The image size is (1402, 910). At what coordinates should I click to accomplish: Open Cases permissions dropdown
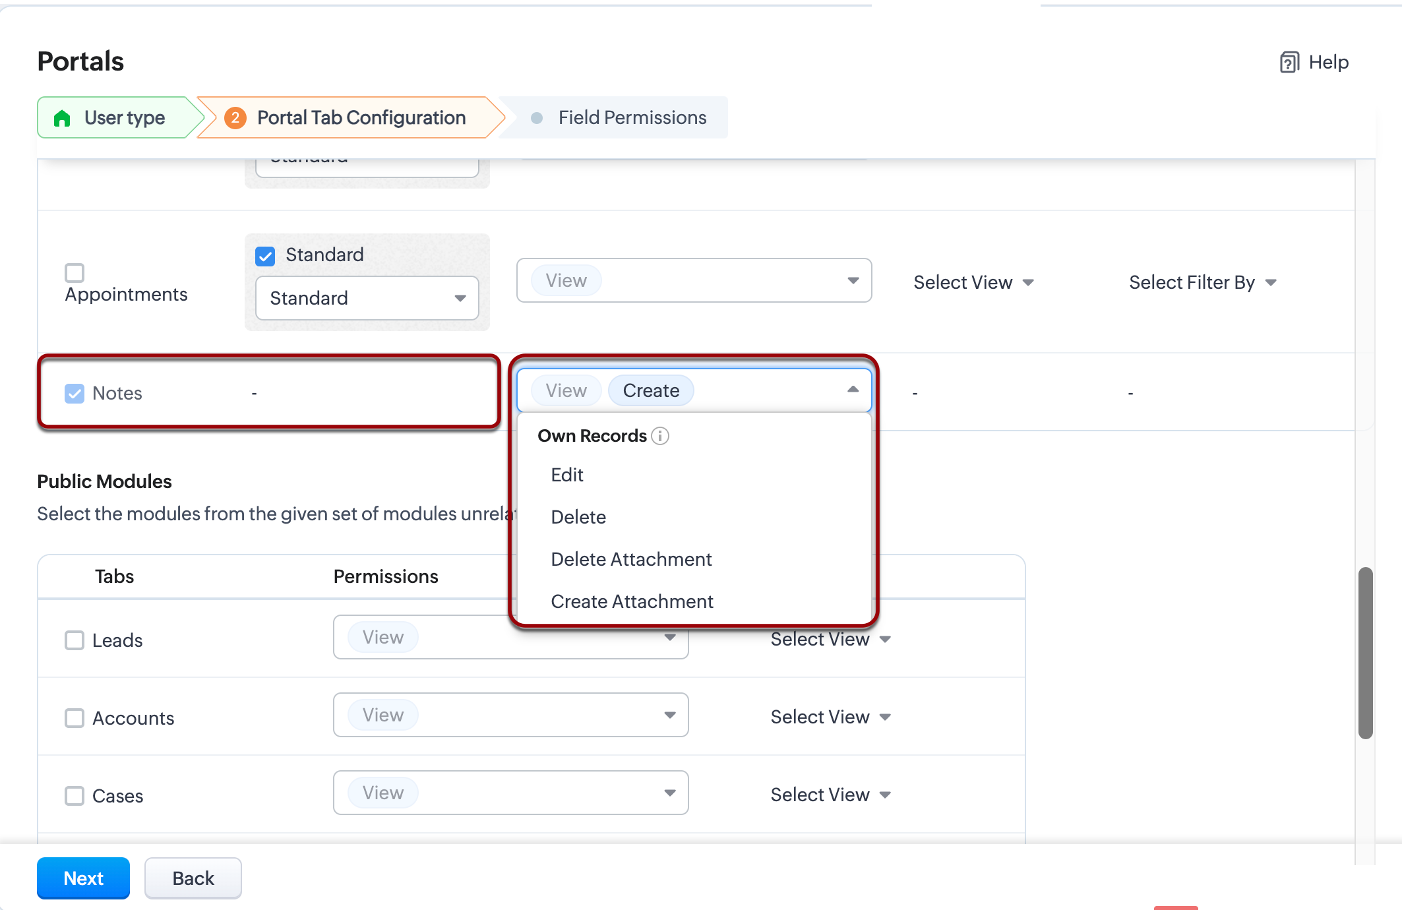[x=511, y=793]
